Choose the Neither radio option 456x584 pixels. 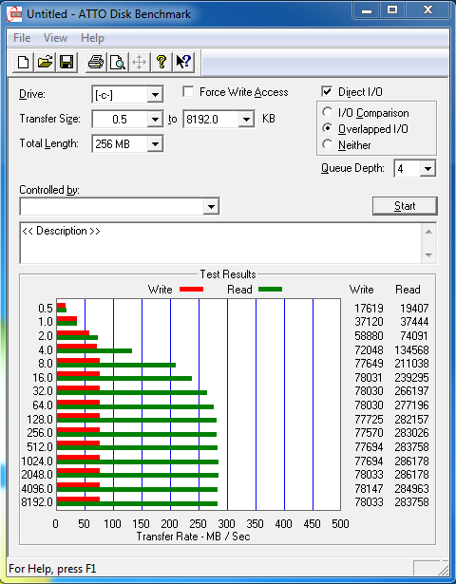(328, 144)
